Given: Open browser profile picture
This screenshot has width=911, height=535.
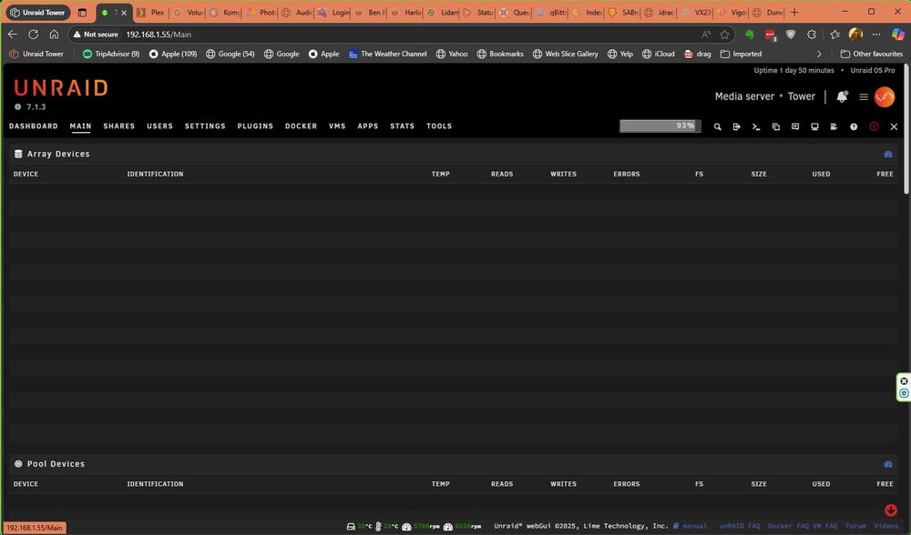Looking at the screenshot, I should [855, 35].
